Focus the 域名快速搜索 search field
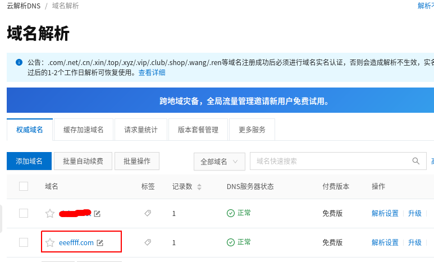 [338, 161]
